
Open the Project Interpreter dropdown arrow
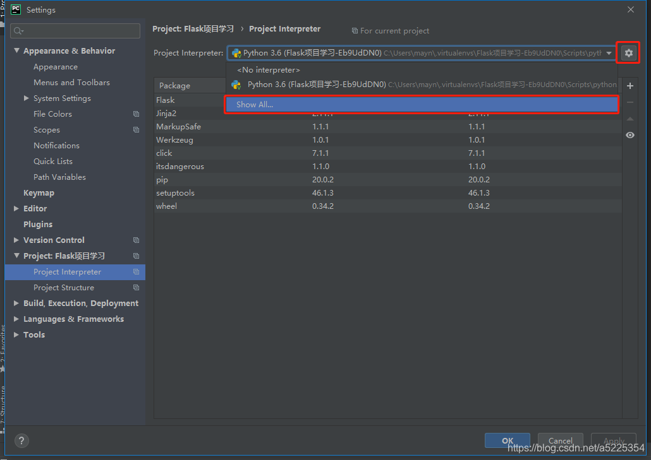(x=609, y=53)
